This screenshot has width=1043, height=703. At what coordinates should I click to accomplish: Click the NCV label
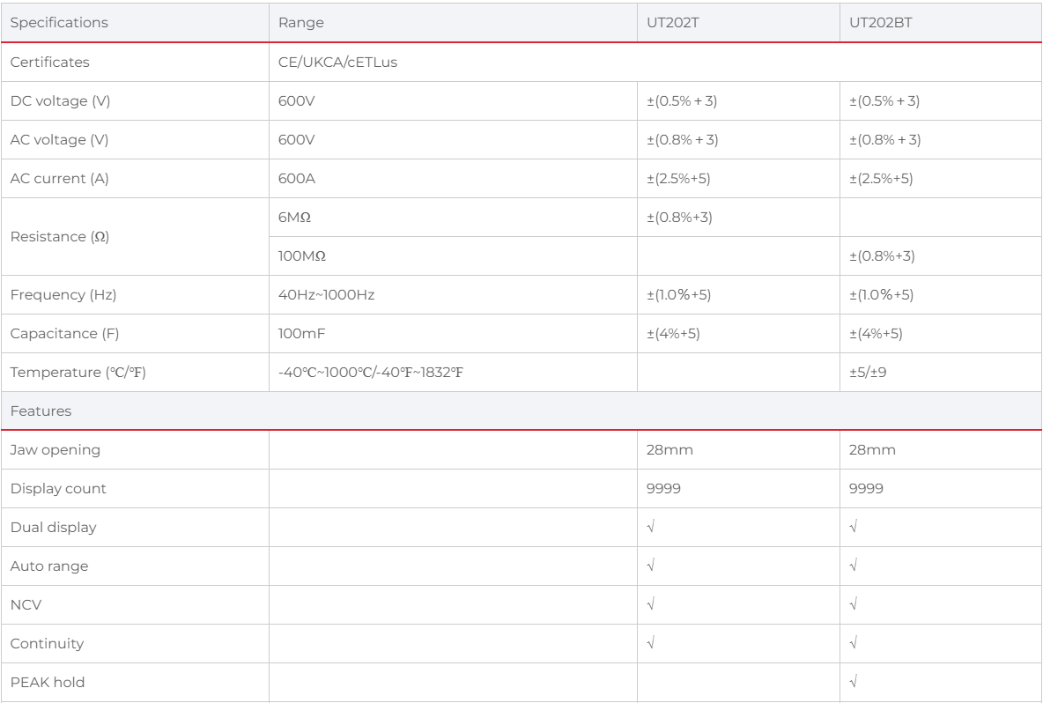pos(26,604)
